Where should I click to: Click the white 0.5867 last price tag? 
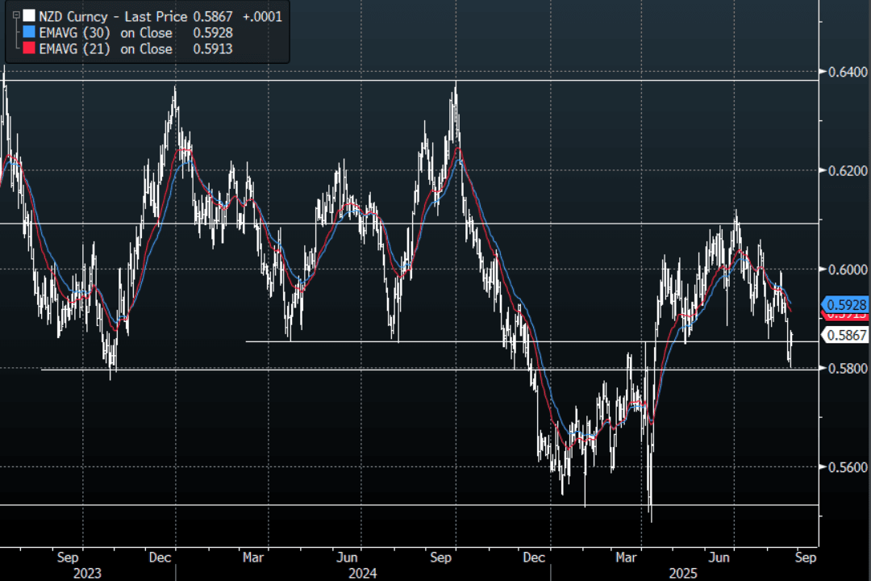click(844, 336)
